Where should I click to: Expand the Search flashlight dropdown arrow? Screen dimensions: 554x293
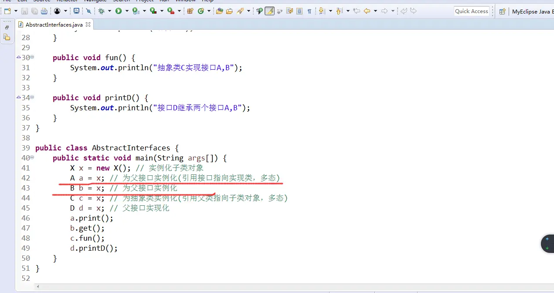(248, 11)
